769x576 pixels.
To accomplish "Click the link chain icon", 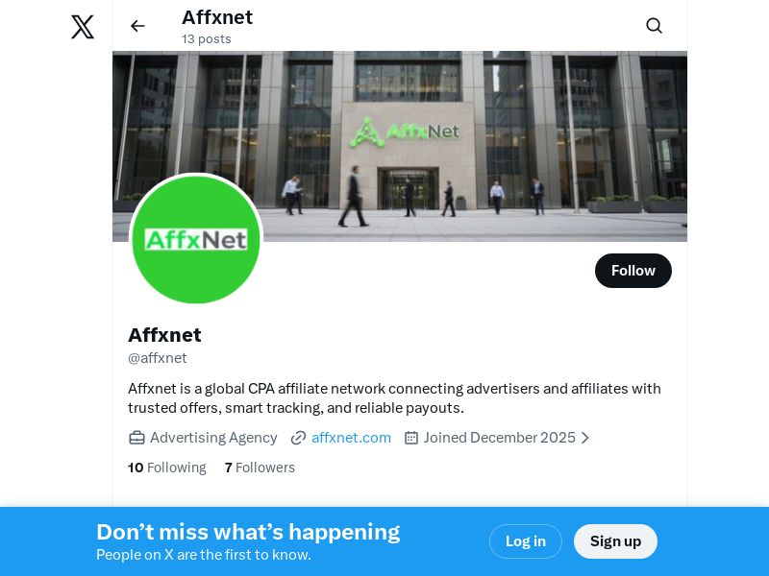I will pyautogui.click(x=298, y=438).
